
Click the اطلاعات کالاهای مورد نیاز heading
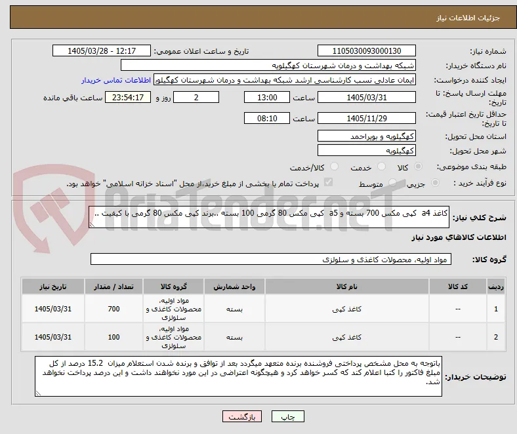pos(459,237)
